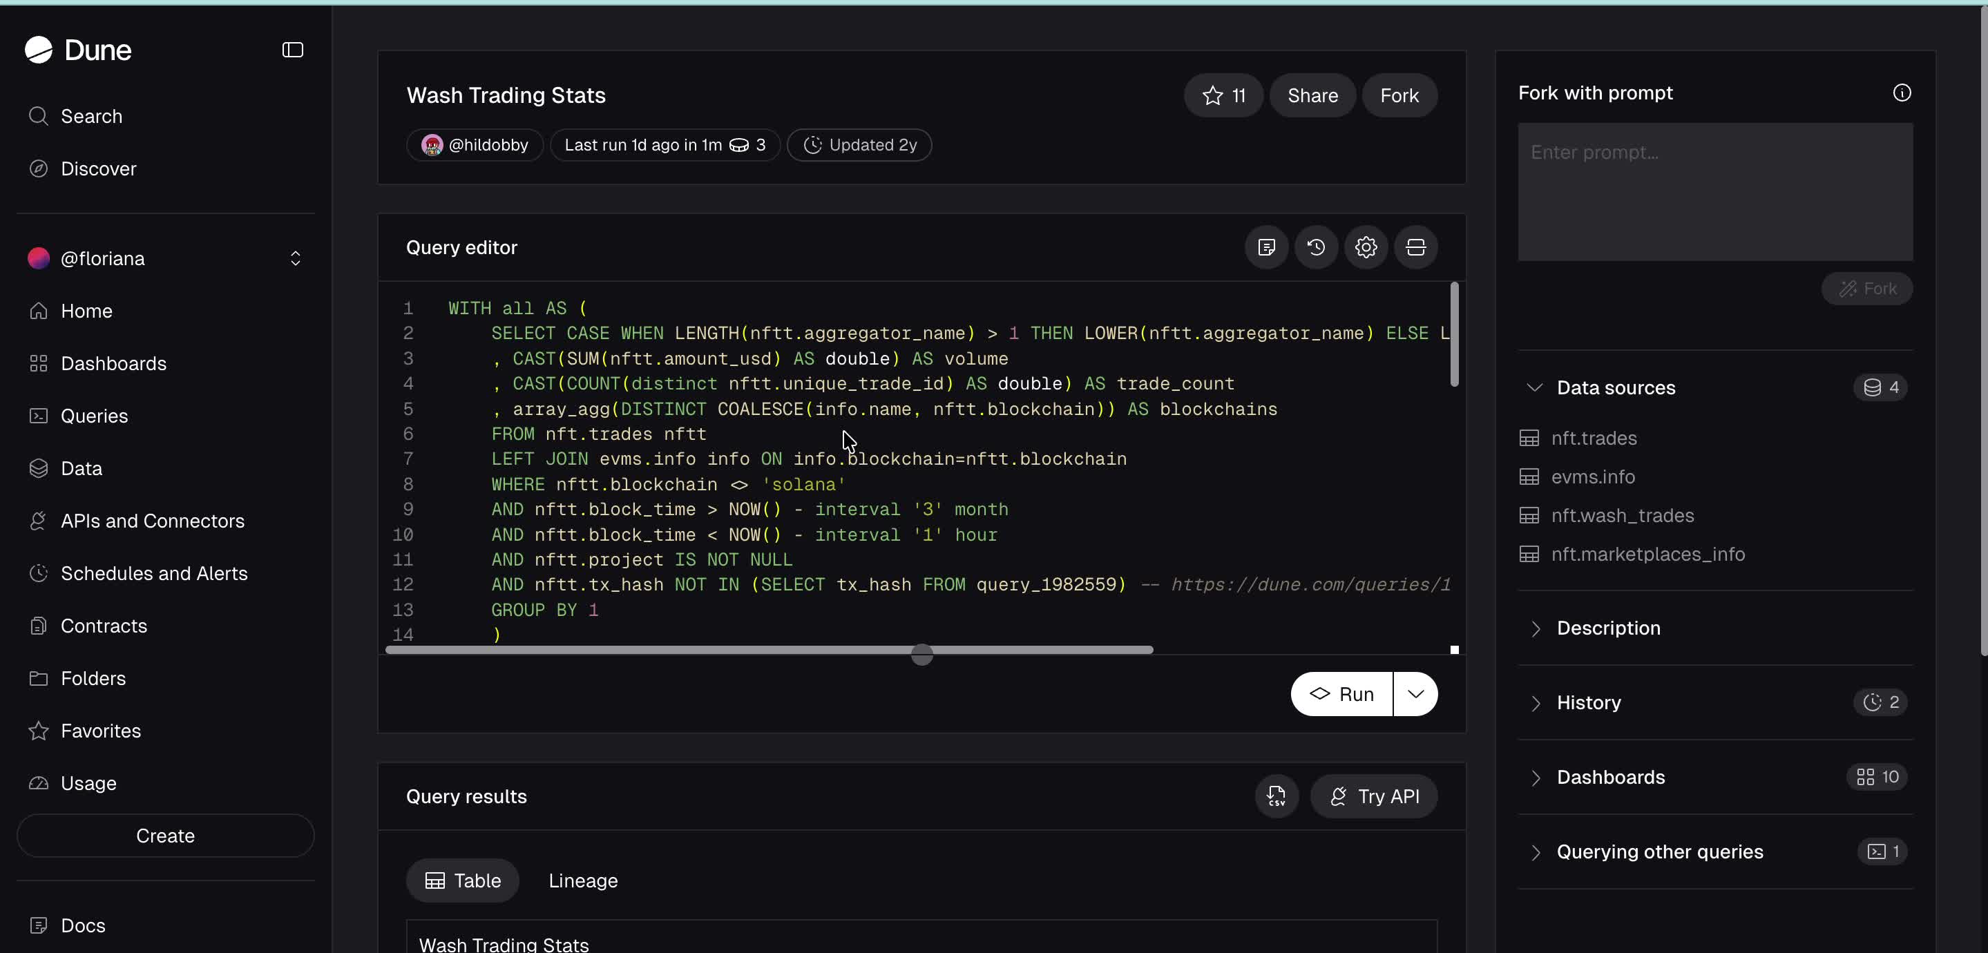Click the Contracts document icon
The width and height of the screenshot is (1988, 953).
click(39, 626)
